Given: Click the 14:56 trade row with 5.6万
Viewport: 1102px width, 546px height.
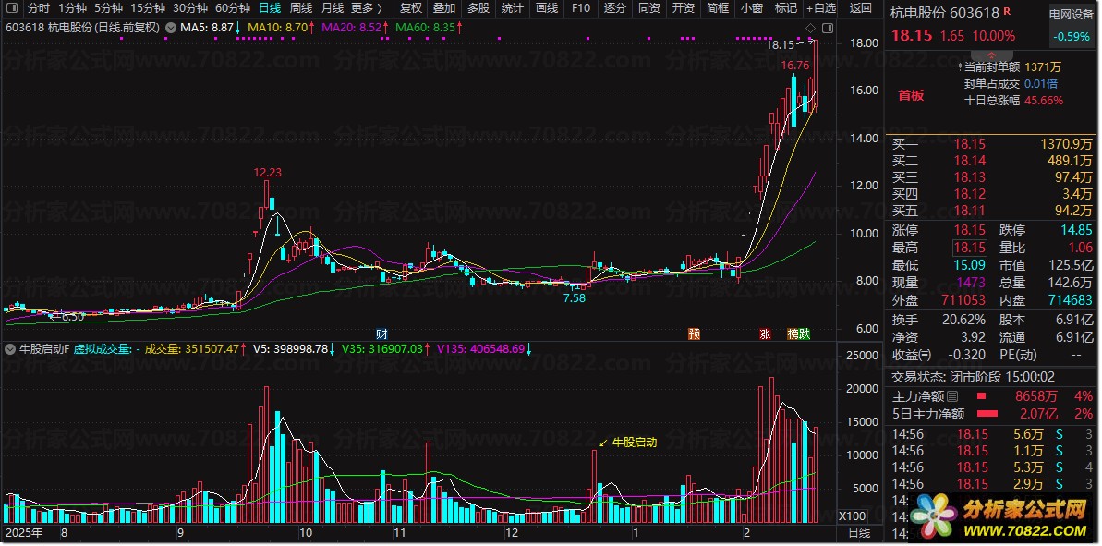Looking at the screenshot, I should tap(991, 434).
